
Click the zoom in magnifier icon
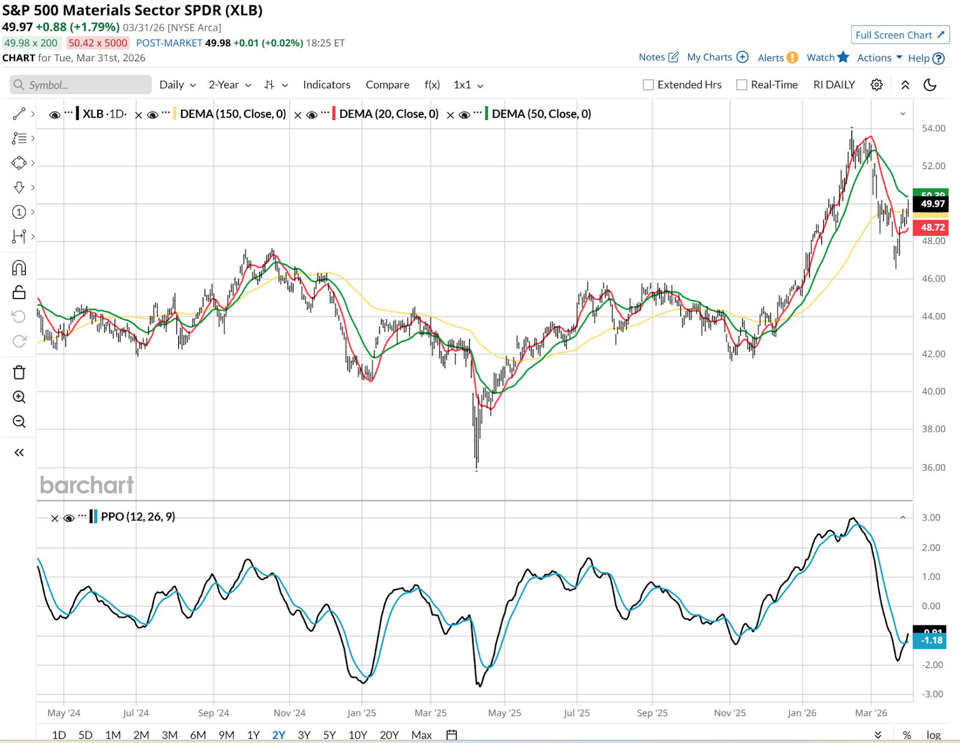tap(19, 397)
